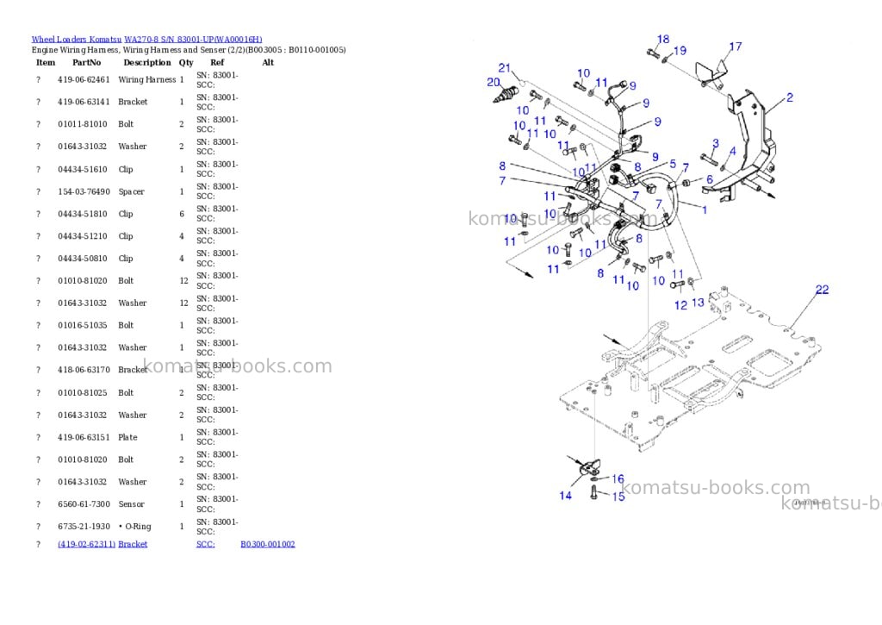Click the Sensor description cell
This screenshot has width=882, height=625.
click(x=131, y=504)
